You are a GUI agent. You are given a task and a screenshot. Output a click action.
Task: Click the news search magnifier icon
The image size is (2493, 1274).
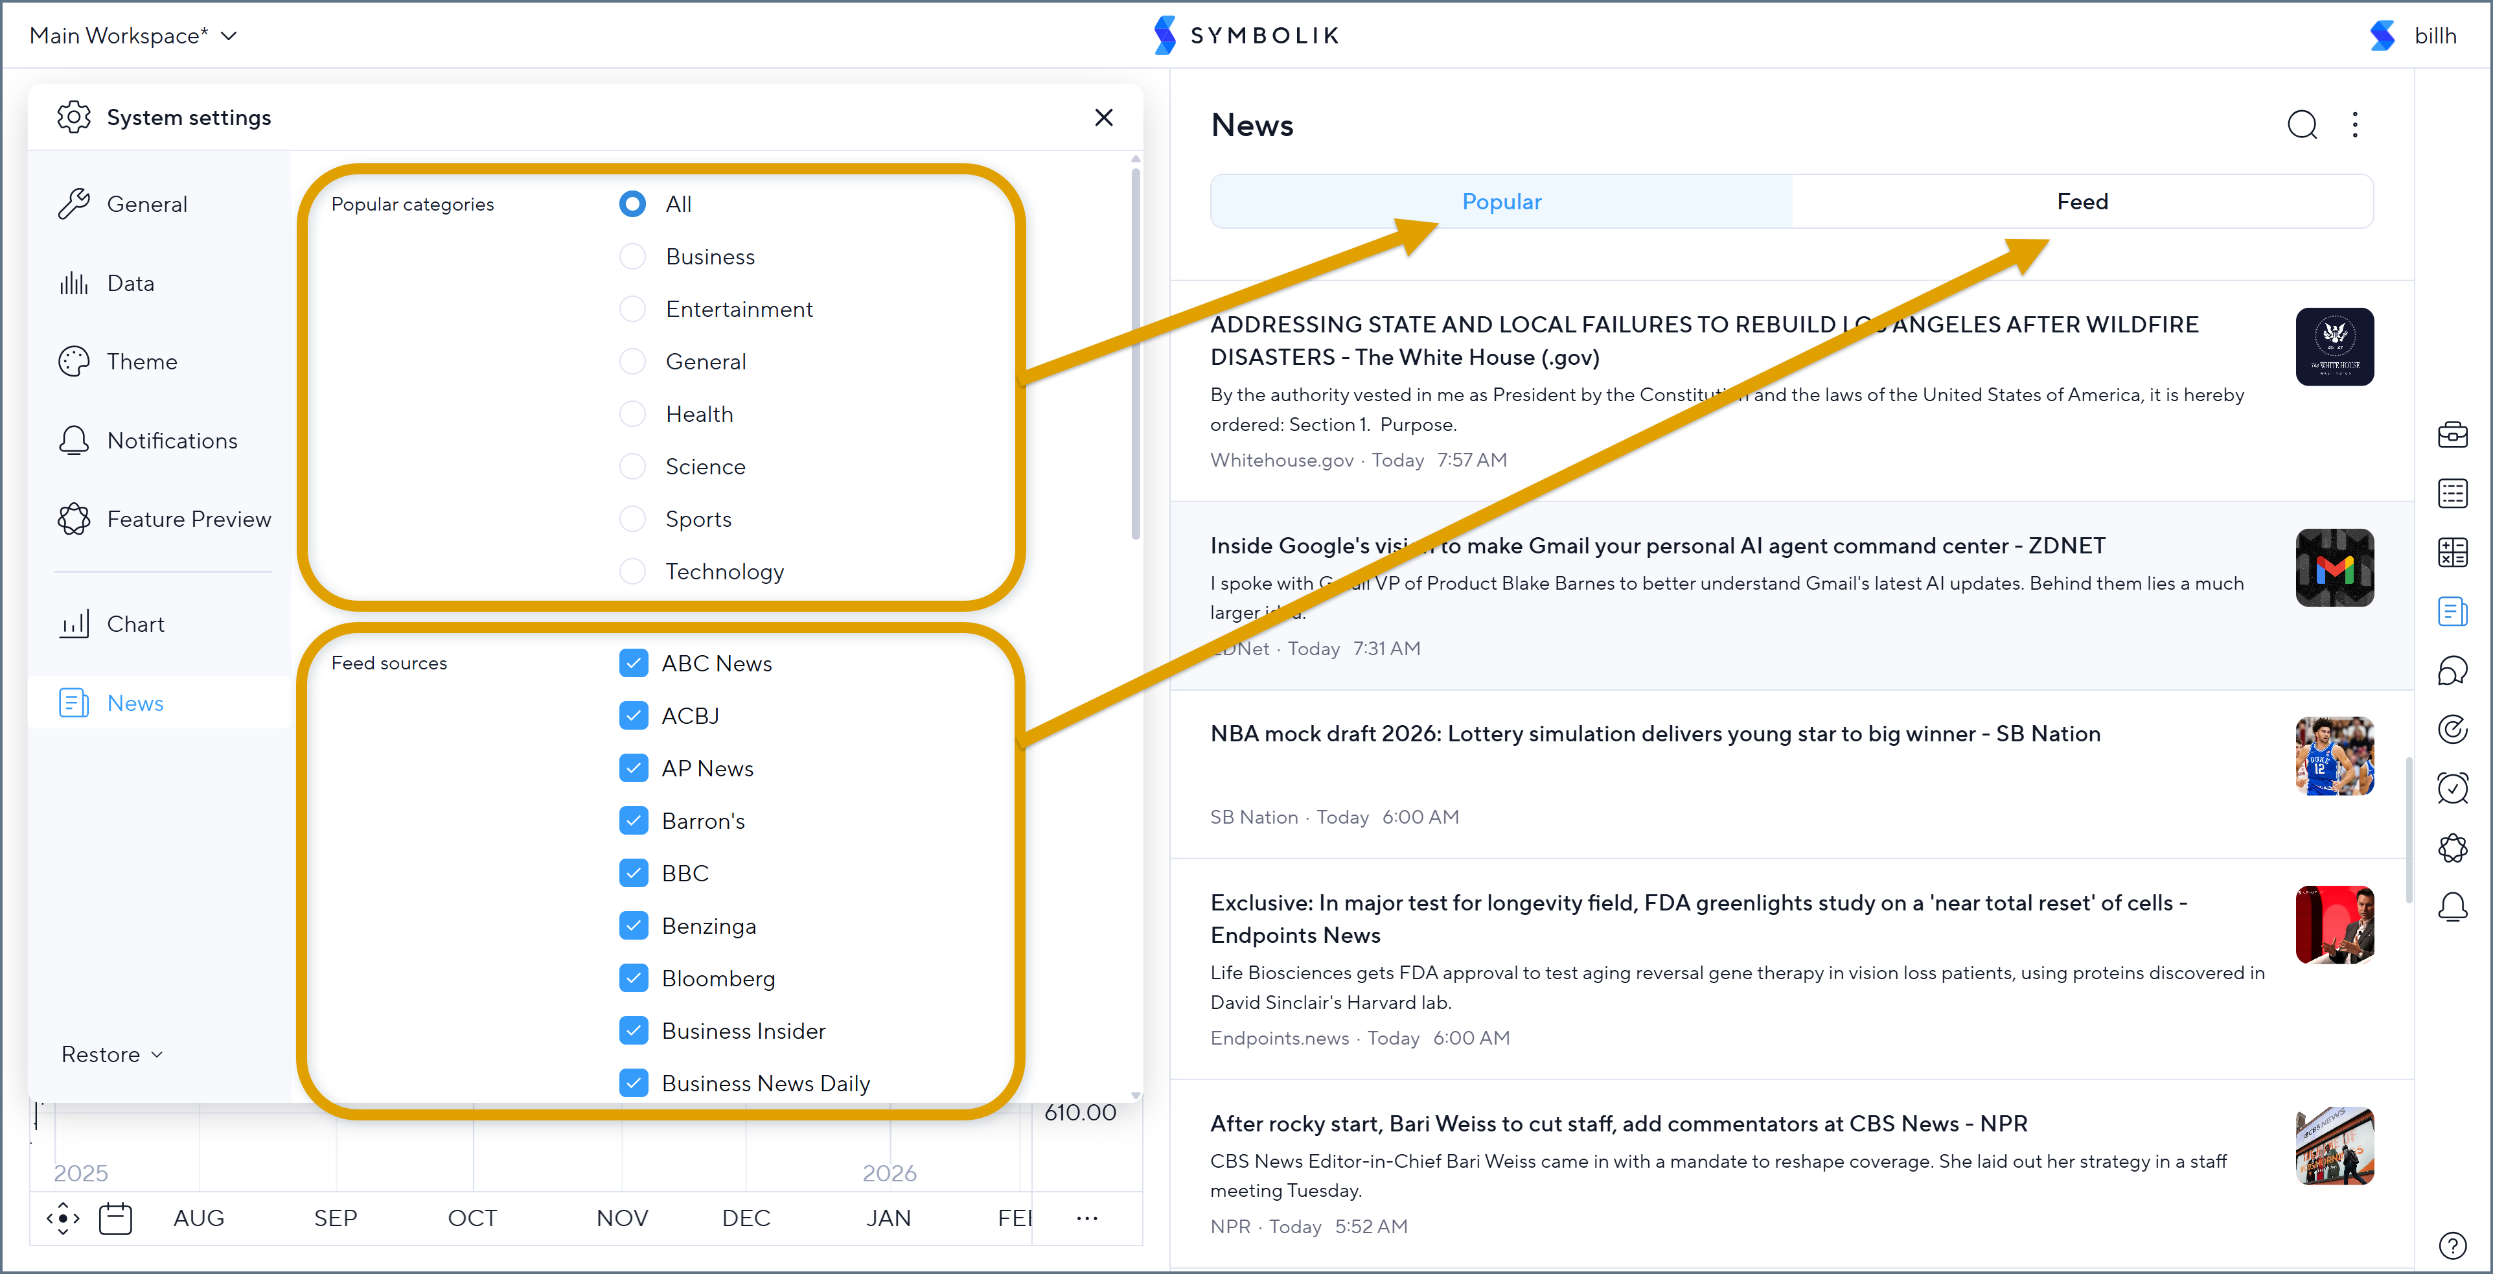2301,125
